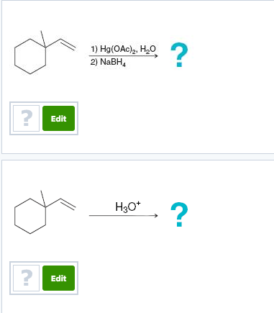The image size is (274, 313).
Task: Click Edit button for oxymercuration reaction answer
Action: click(x=58, y=118)
